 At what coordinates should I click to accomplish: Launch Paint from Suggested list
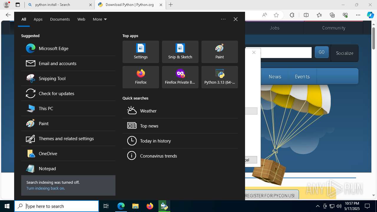click(x=68, y=123)
